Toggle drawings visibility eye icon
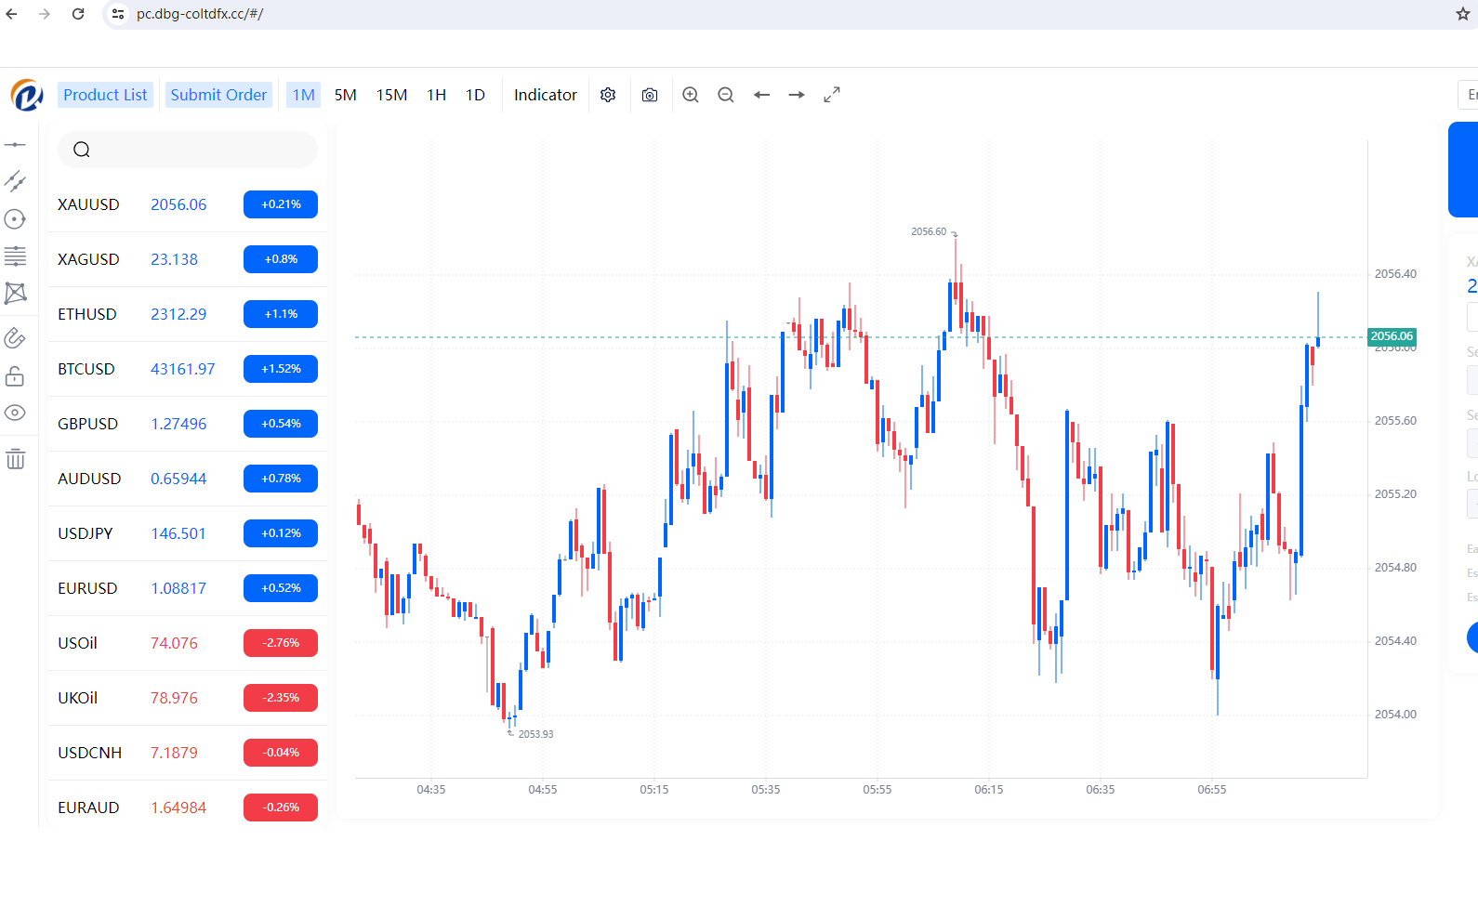Image resolution: width=1478 pixels, height=906 pixels. (15, 413)
